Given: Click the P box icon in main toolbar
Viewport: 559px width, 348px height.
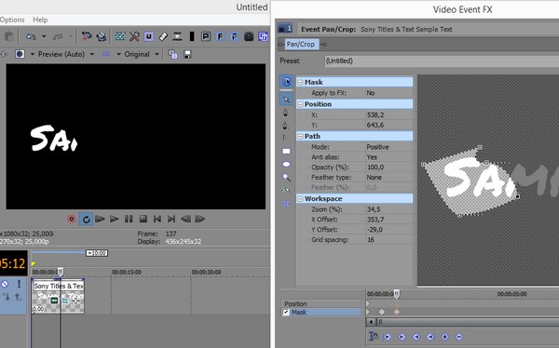Looking at the screenshot, I should tap(206, 36).
